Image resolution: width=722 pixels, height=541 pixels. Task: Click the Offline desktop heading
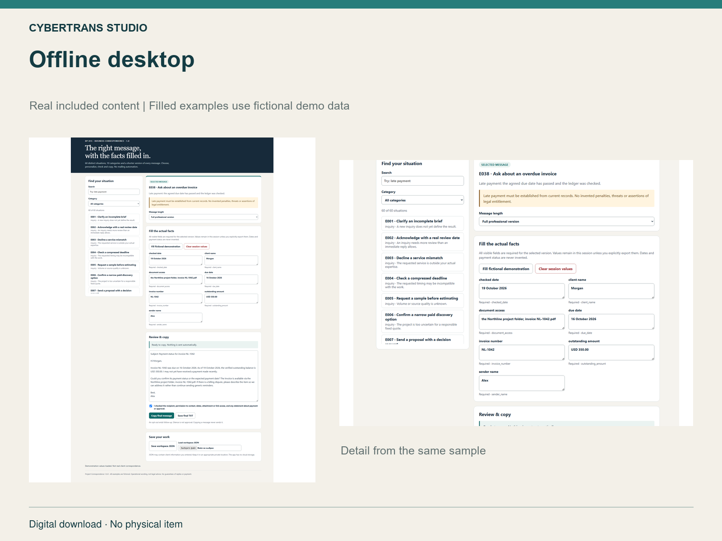coord(112,60)
